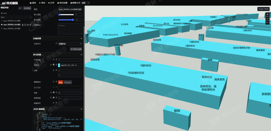Image resolution: width=271 pixels, height=131 pixels.
Task: Select Viewport as the translate anchor
Action: pyautogui.click(x=68, y=82)
